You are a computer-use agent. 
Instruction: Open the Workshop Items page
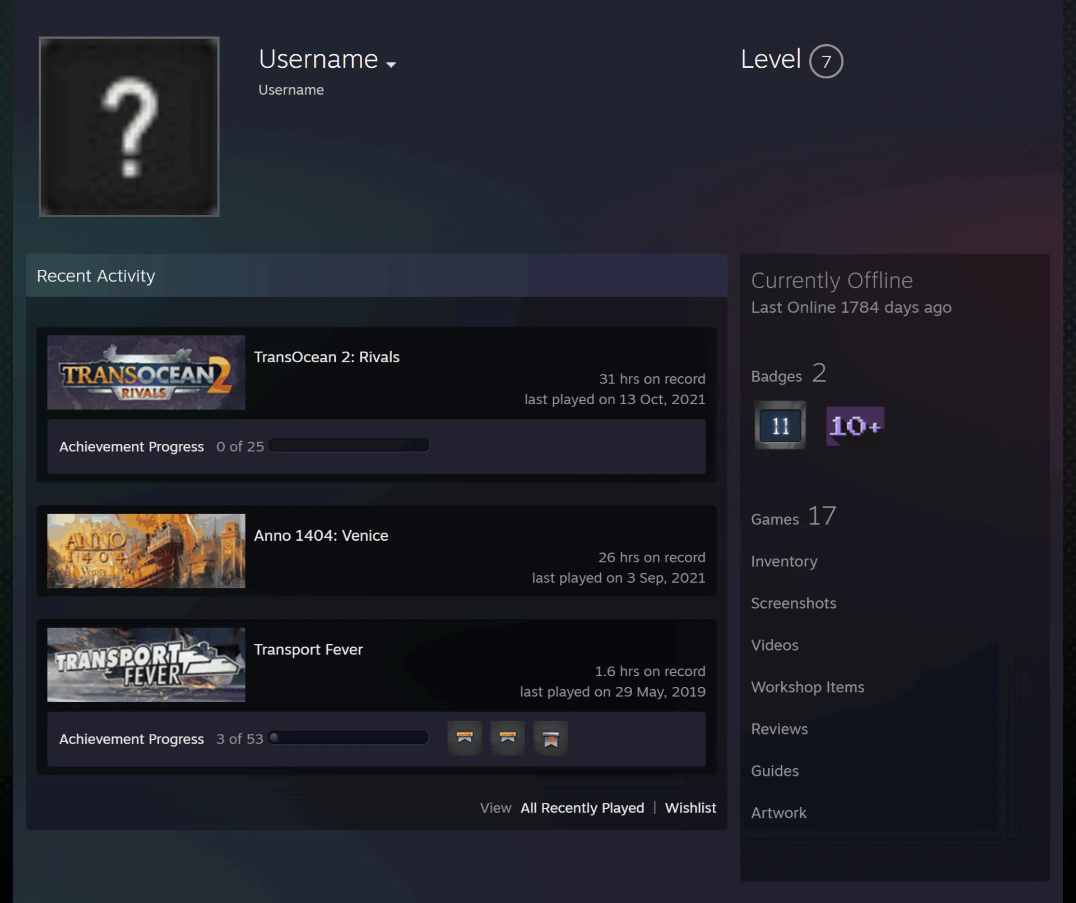coord(808,687)
